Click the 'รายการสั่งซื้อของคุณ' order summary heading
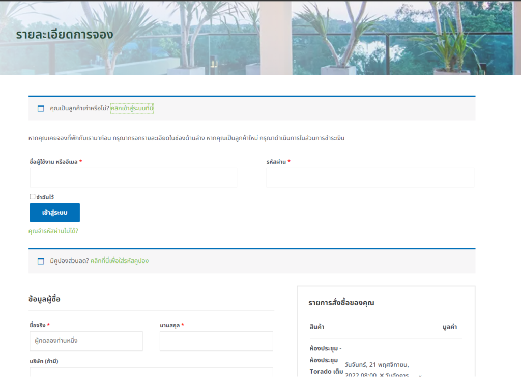Image resolution: width=521 pixels, height=380 pixels. point(341,303)
